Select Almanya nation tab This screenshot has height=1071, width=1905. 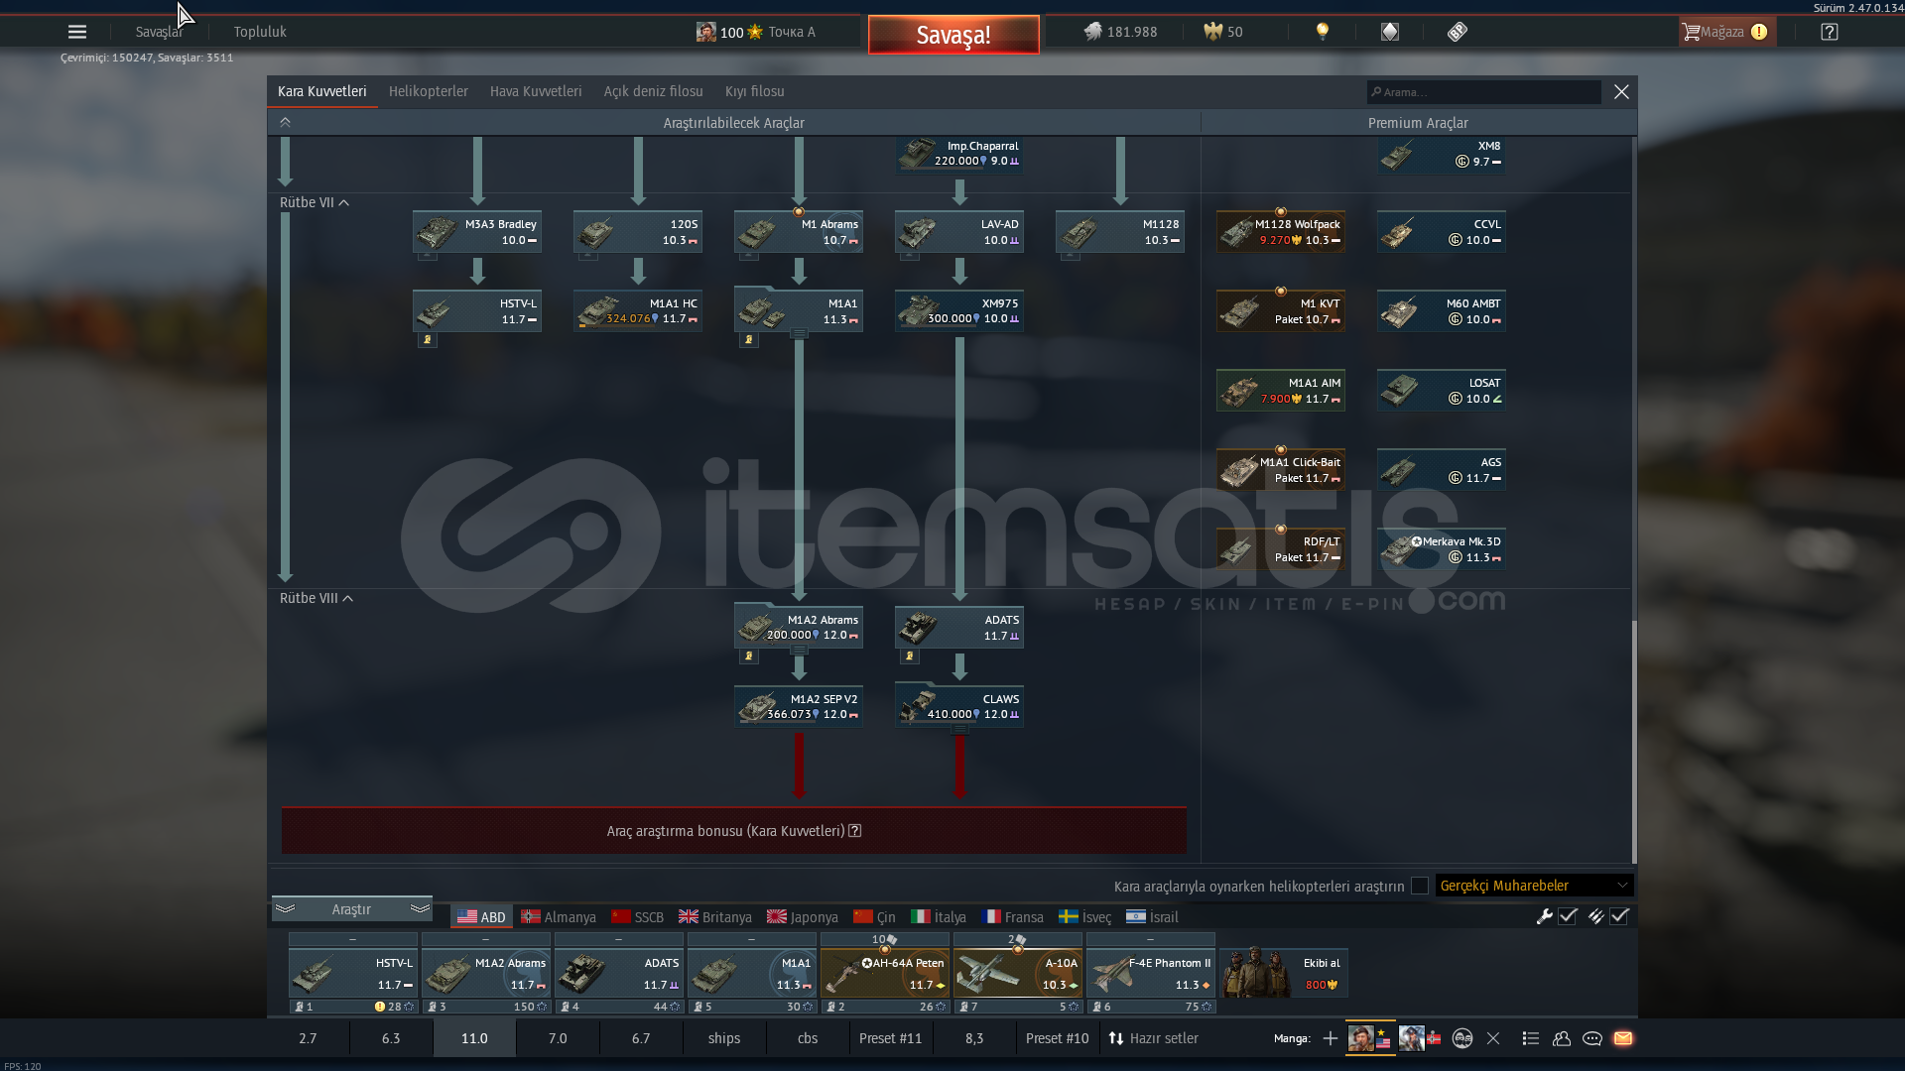tap(559, 917)
